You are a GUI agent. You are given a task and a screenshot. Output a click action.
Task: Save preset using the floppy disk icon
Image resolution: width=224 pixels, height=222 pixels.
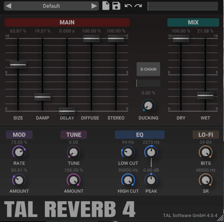point(116,6)
